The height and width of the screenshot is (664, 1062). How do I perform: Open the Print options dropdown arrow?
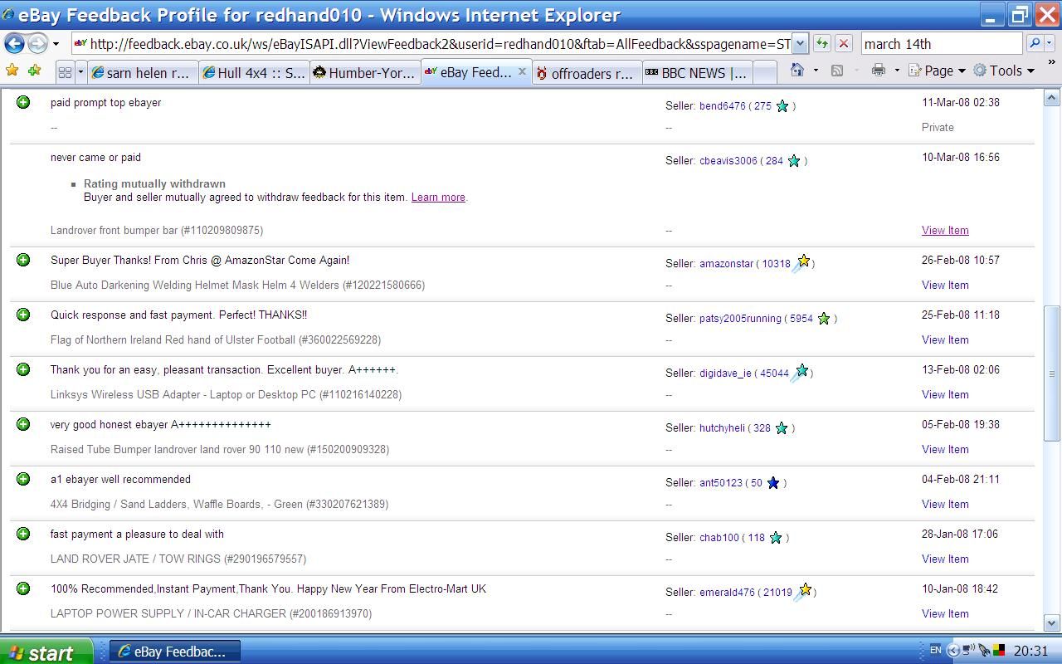tap(897, 71)
